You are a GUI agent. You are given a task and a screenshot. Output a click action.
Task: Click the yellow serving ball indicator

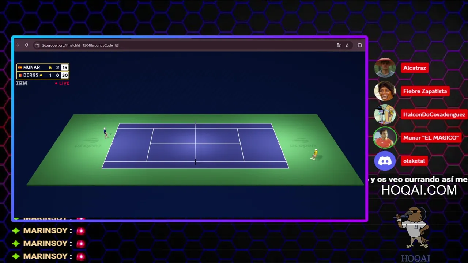(x=41, y=75)
